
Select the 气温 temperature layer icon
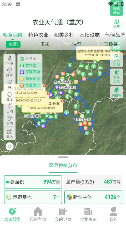coord(10,60)
